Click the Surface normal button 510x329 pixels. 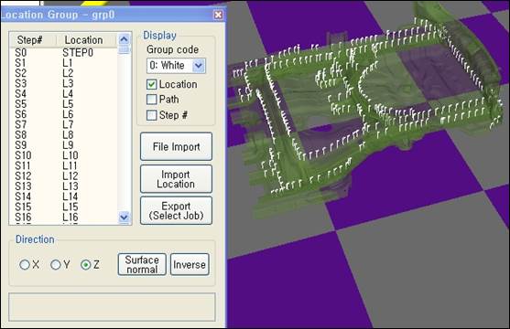pyautogui.click(x=142, y=264)
